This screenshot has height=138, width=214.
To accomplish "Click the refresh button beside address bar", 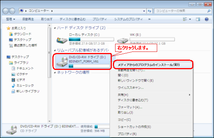I will pyautogui.click(x=149, y=11).
